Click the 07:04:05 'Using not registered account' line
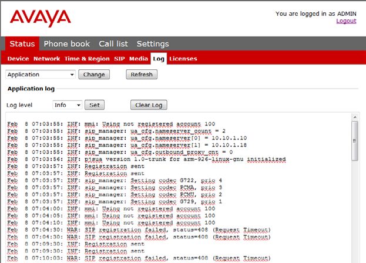Viewport: 366px width, 263px height. click(111, 215)
